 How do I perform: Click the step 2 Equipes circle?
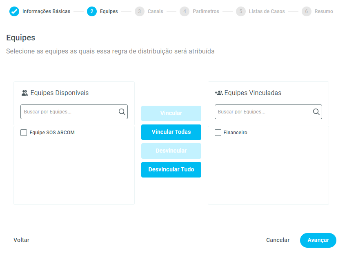92,11
